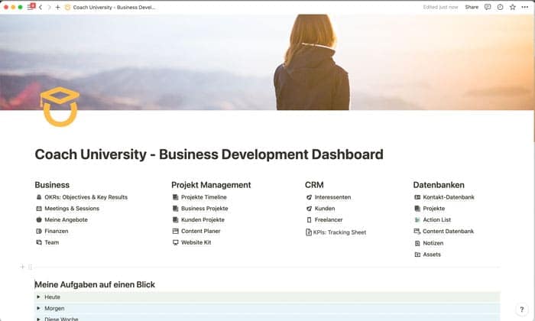Click the help question mark button

click(x=521, y=310)
